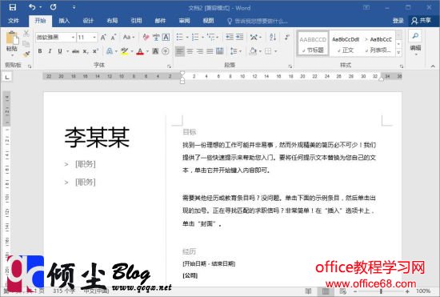Click the Paste clipboard icon
This screenshot has height=297, width=440.
click(12, 38)
